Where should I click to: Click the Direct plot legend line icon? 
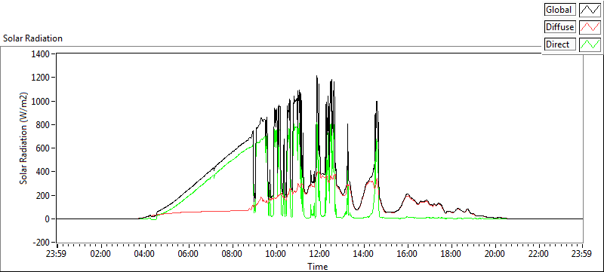[x=590, y=44]
